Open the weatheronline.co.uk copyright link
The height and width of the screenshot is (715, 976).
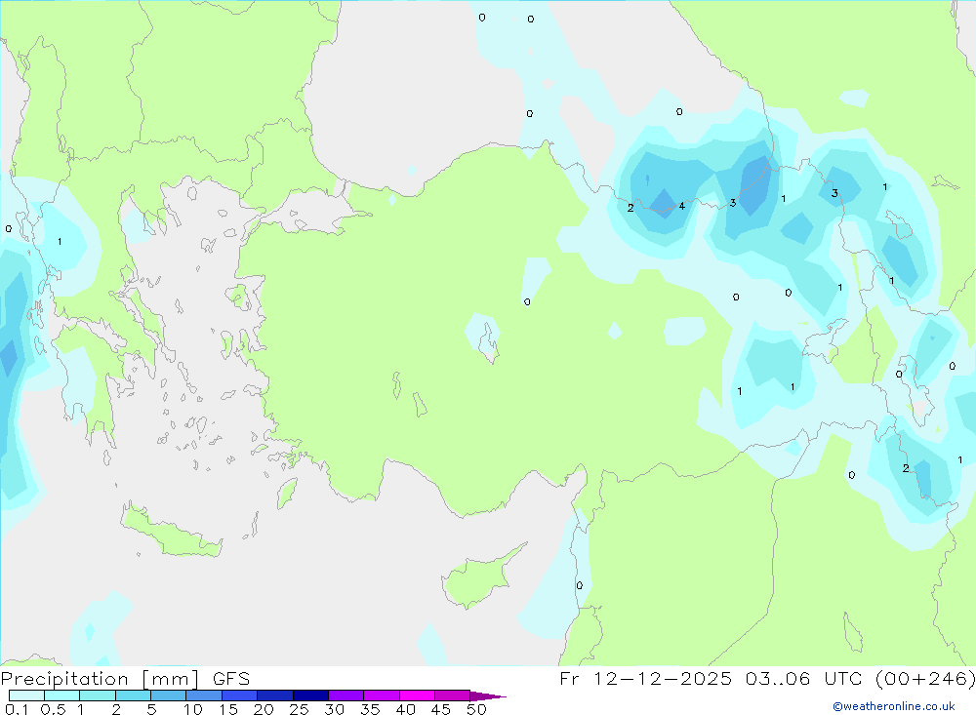(x=894, y=706)
